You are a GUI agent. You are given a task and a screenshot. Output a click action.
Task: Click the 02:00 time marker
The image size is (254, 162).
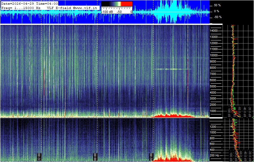pyautogui.click(x=152, y=156)
